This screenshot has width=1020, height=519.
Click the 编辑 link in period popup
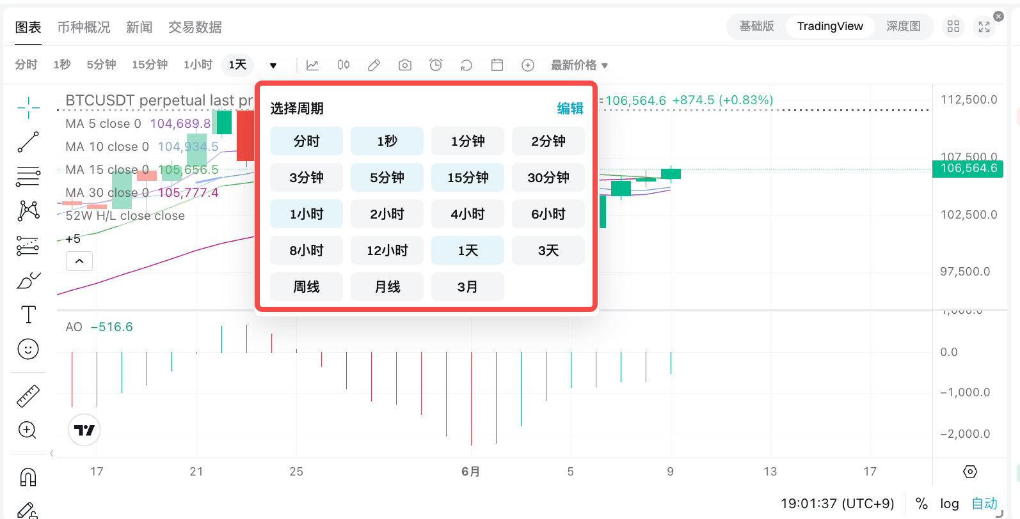click(x=570, y=109)
